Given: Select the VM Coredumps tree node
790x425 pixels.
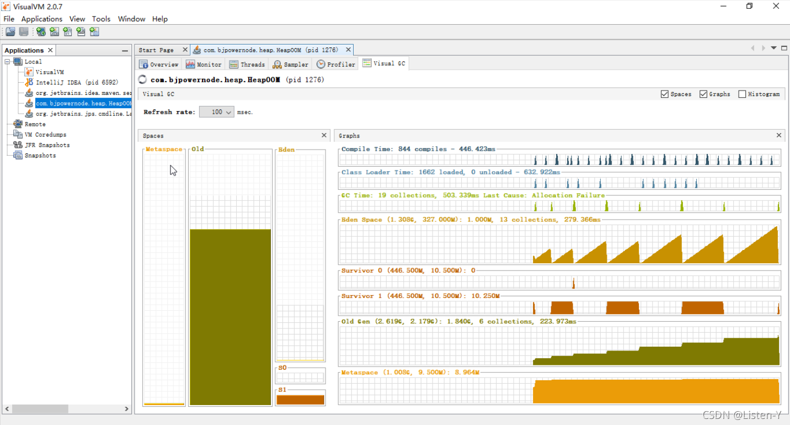Looking at the screenshot, I should (x=45, y=135).
